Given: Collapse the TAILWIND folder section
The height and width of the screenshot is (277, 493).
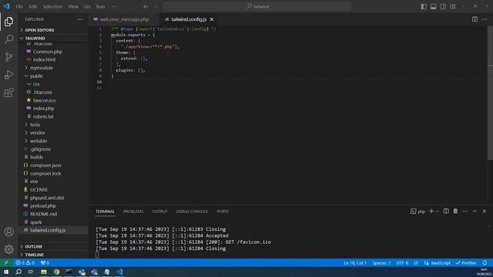Looking at the screenshot, I should coord(53,38).
